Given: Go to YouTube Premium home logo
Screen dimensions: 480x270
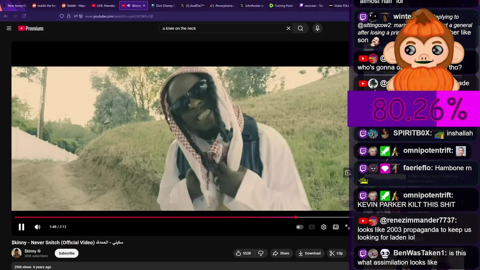Looking at the screenshot, I should pyautogui.click(x=31, y=28).
